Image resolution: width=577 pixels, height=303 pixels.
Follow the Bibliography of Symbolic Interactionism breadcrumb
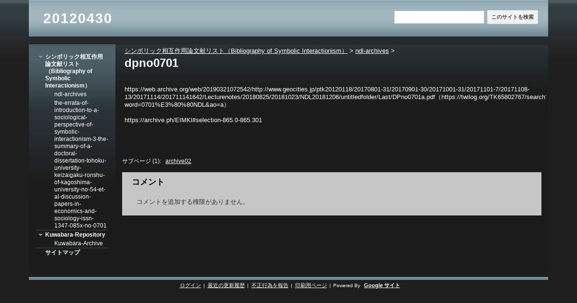pos(236,50)
